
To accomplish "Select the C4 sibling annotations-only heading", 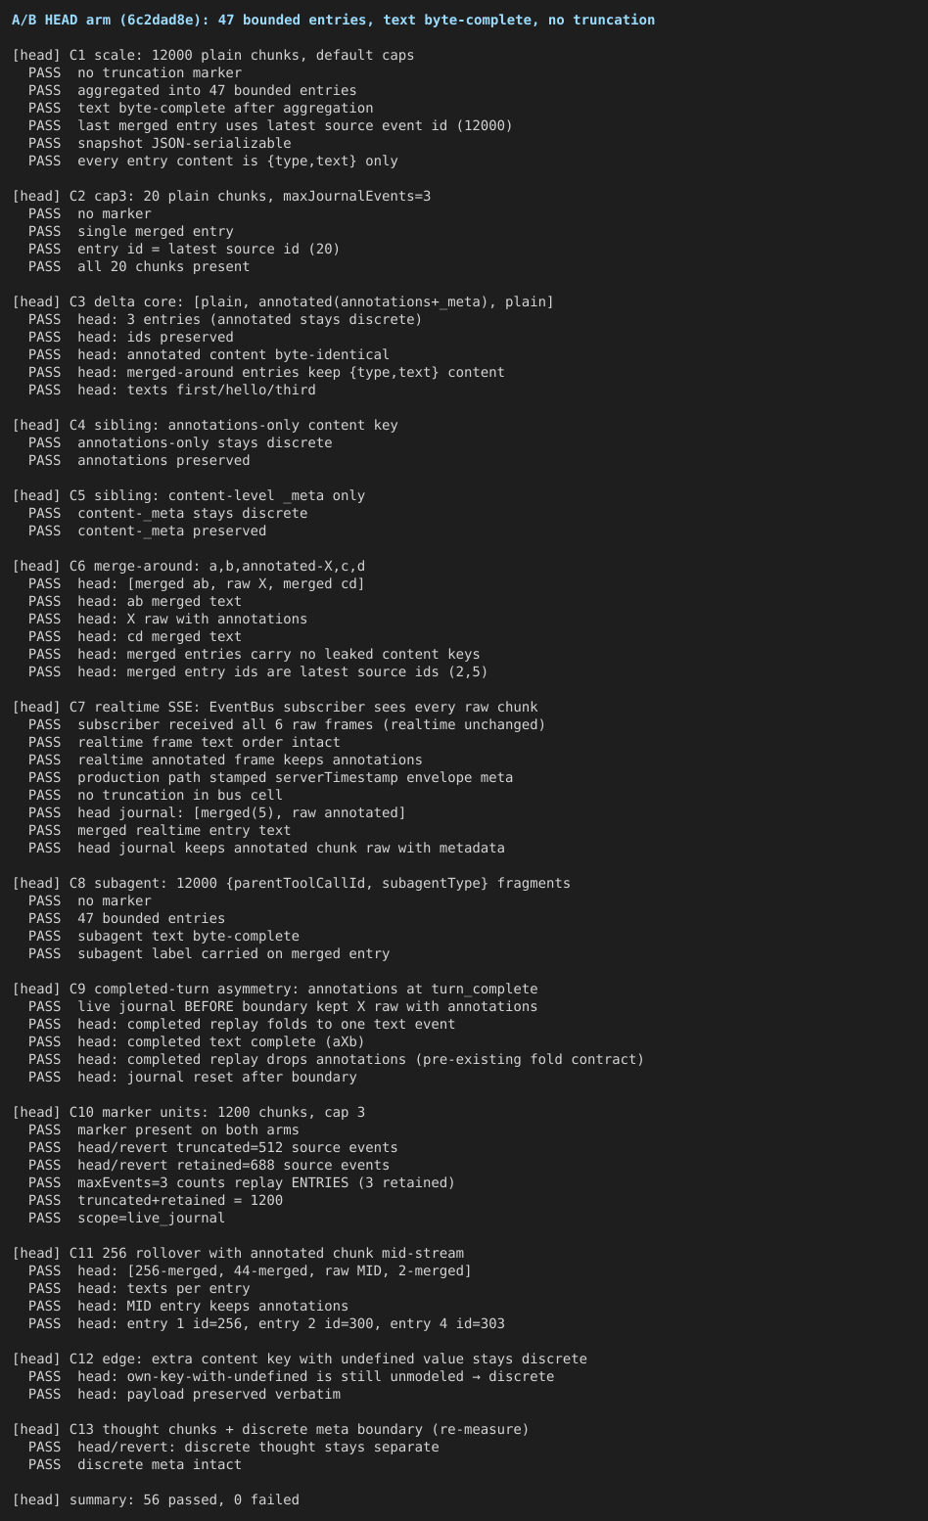I will [205, 425].
